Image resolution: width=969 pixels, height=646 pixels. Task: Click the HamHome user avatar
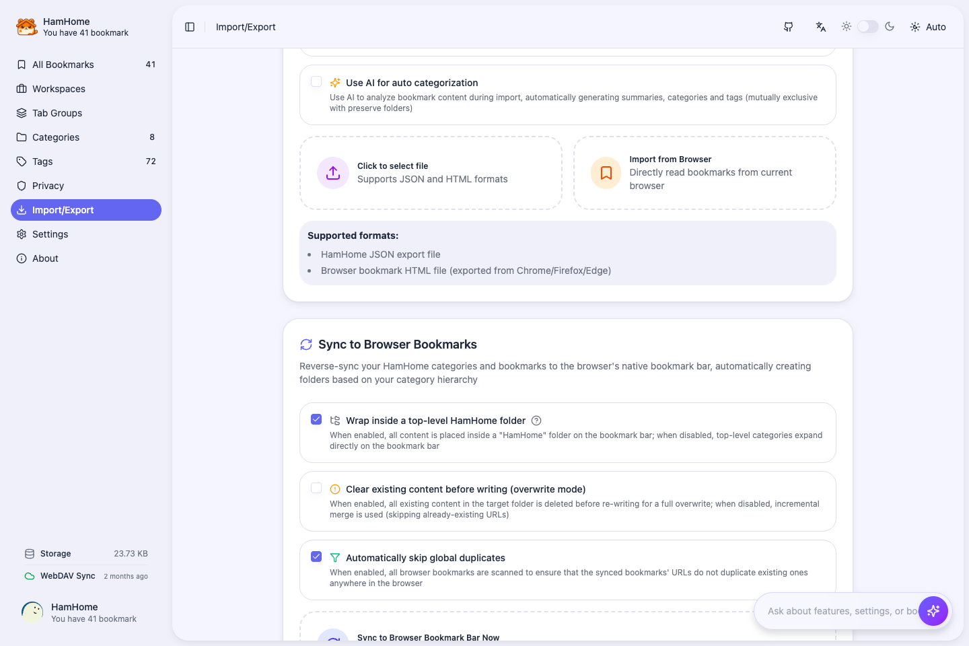tap(32, 612)
